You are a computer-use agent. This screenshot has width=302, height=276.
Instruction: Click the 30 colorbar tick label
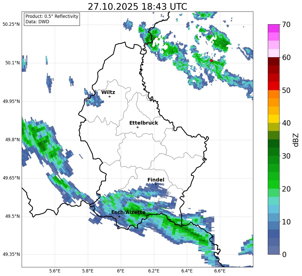click(286, 156)
